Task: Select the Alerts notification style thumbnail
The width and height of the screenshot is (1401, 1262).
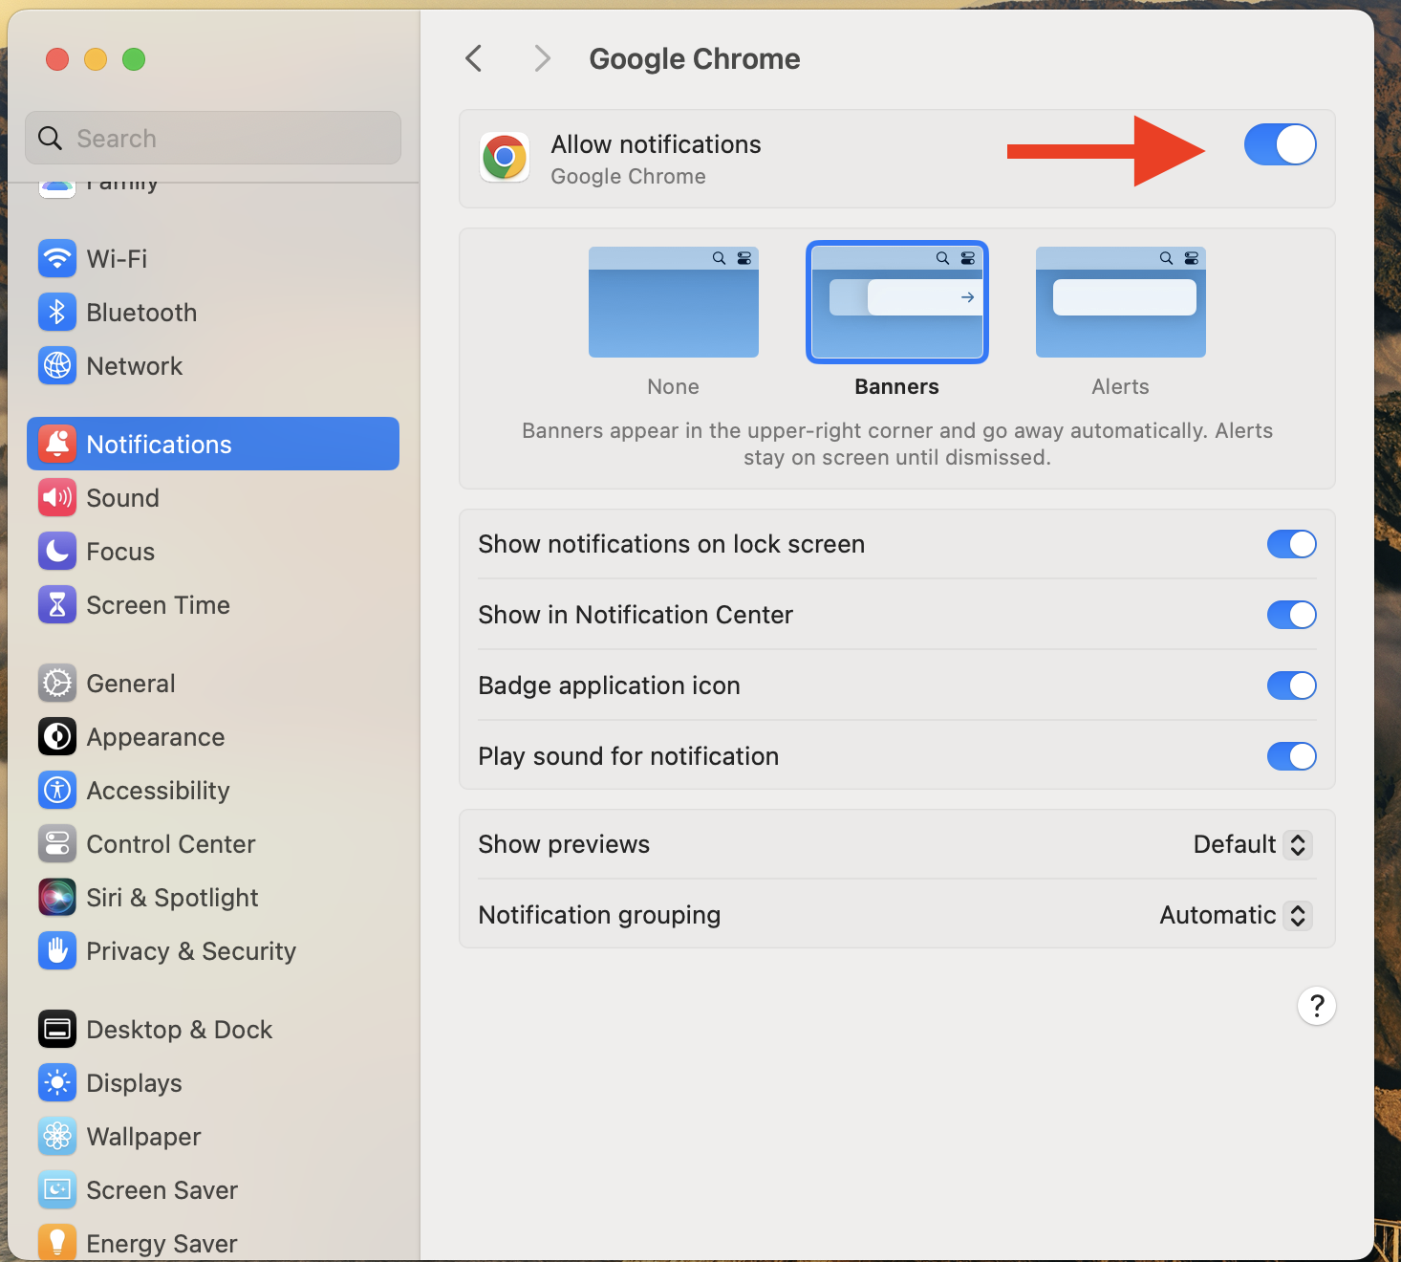Action: tap(1121, 302)
